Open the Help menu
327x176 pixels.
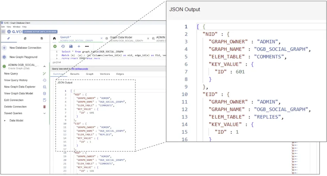point(24,27)
